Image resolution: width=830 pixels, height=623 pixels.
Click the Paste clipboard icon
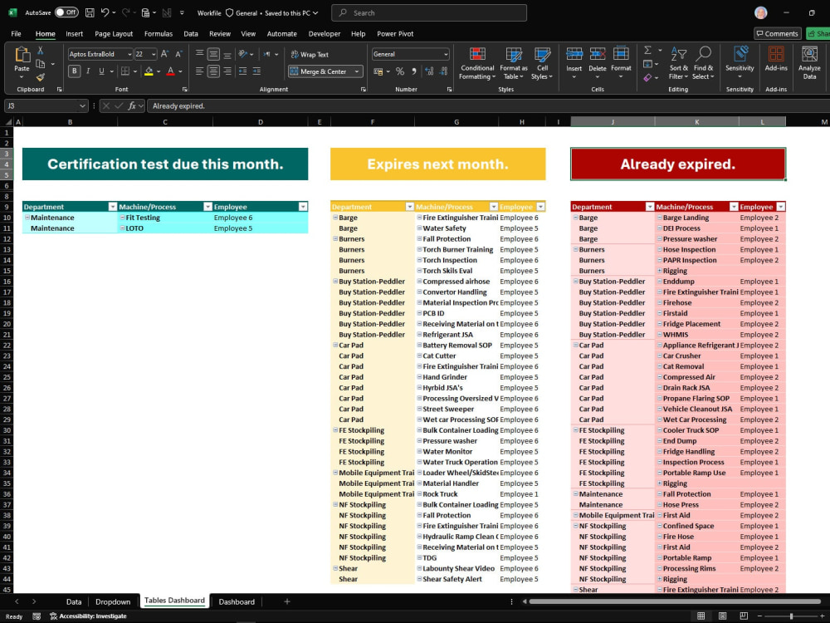click(x=22, y=55)
